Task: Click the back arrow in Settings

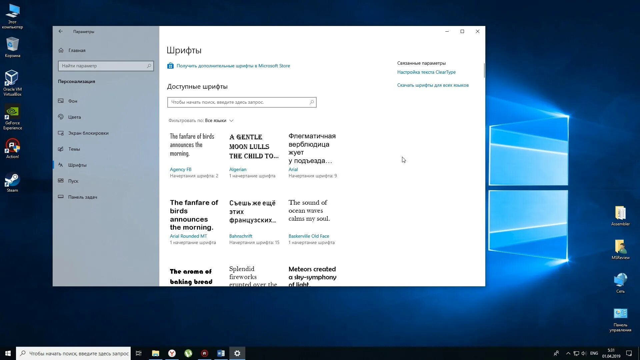Action: coord(61,31)
